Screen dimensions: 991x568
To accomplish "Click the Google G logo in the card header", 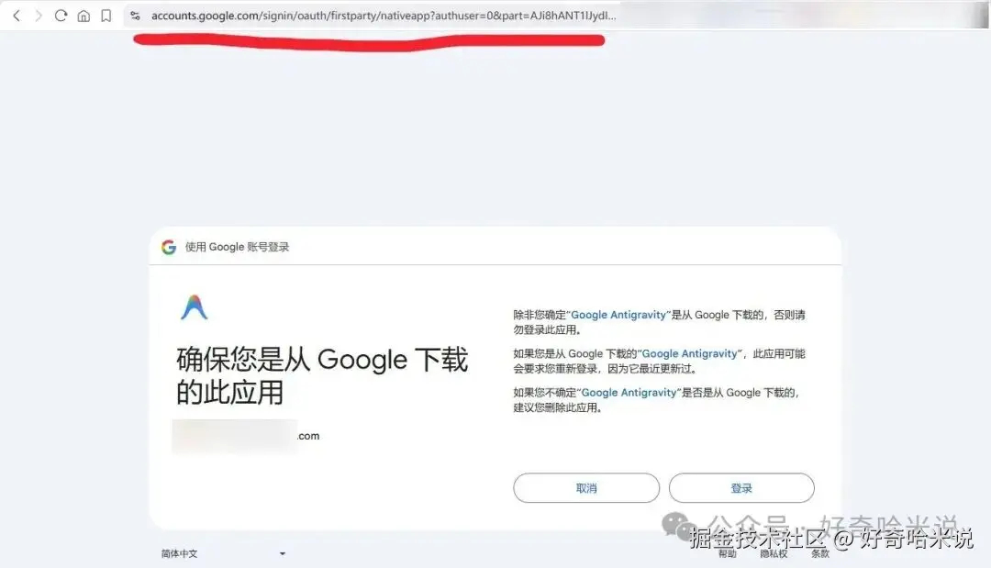I will click(x=168, y=247).
